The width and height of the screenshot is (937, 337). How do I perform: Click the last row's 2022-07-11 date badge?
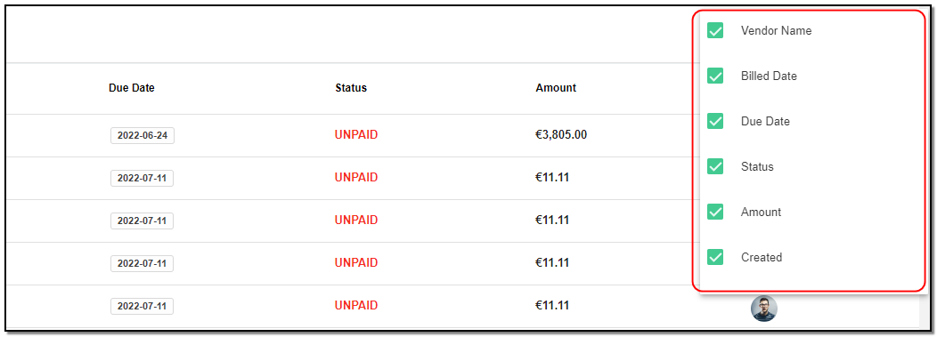click(143, 306)
